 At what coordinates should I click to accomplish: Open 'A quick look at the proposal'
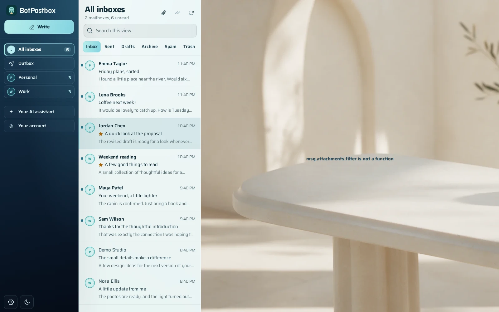pos(140,134)
